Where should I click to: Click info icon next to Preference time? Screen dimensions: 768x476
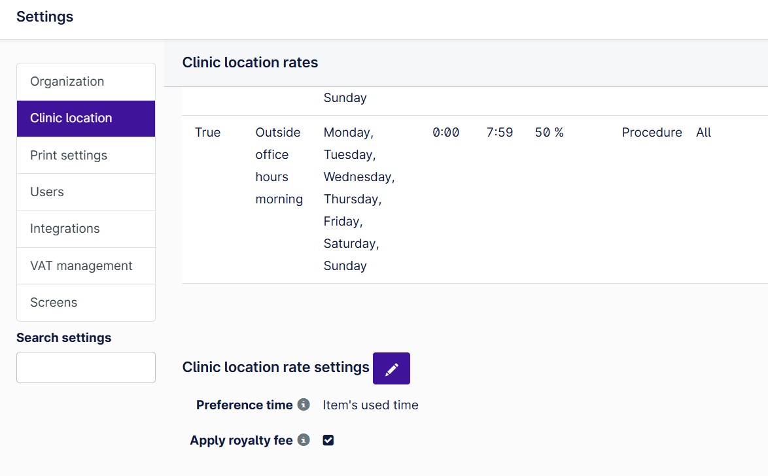(x=304, y=405)
